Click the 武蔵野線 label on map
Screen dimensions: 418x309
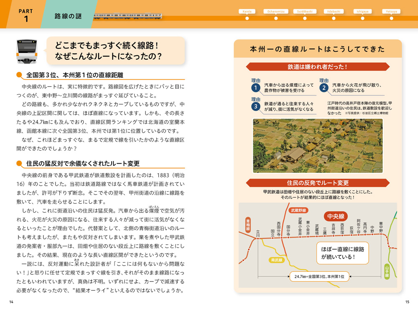pos(298,210)
